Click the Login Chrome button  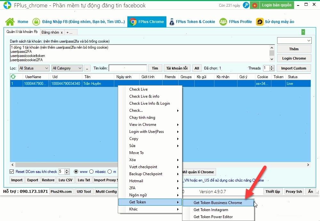pyautogui.click(x=294, y=58)
